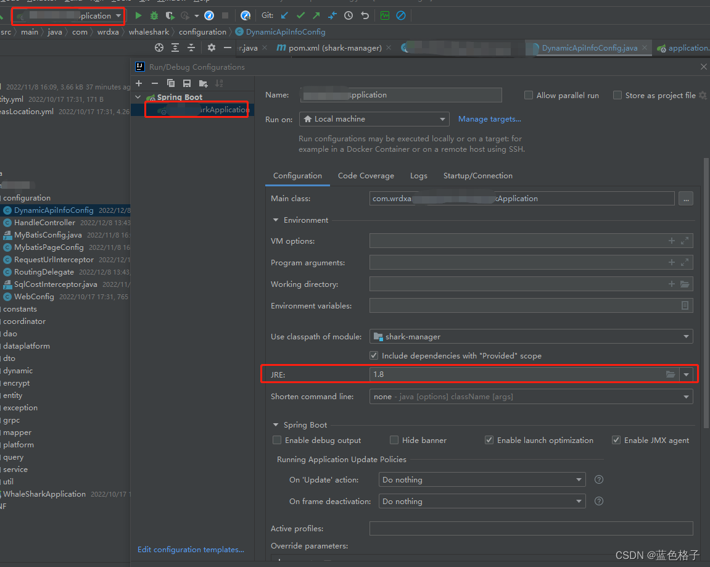Image resolution: width=710 pixels, height=567 pixels.
Task: Run with Coverage shield icon
Action: (170, 16)
